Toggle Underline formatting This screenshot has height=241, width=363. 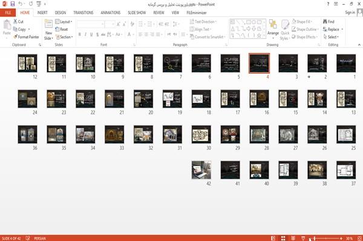coord(91,34)
